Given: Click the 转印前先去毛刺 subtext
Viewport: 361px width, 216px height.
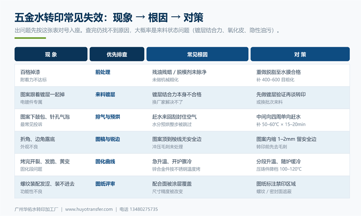Looking at the screenshot, I should tap(272, 147).
